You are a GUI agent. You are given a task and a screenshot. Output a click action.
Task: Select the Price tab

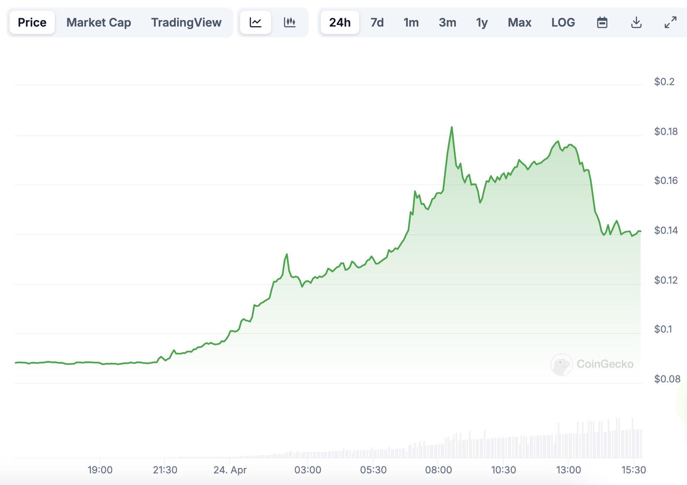pos(32,22)
